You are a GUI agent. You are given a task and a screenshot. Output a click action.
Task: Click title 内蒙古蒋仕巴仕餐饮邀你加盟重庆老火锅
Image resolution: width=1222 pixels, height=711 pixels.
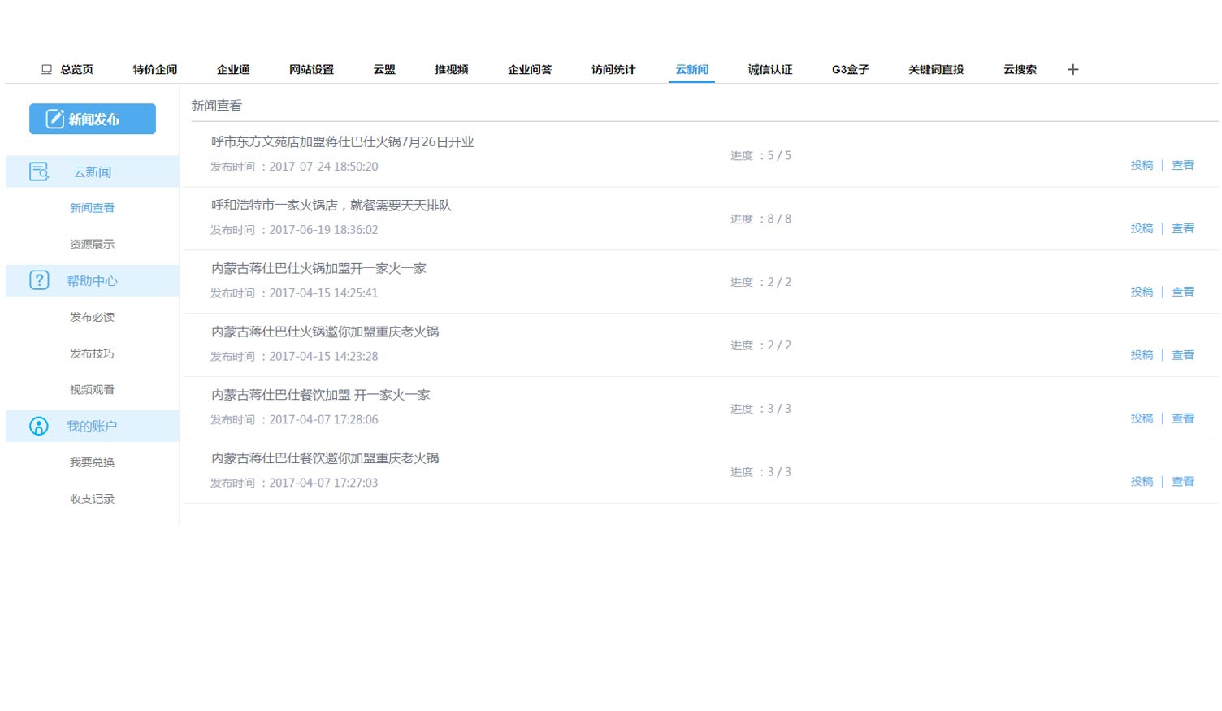pos(325,459)
